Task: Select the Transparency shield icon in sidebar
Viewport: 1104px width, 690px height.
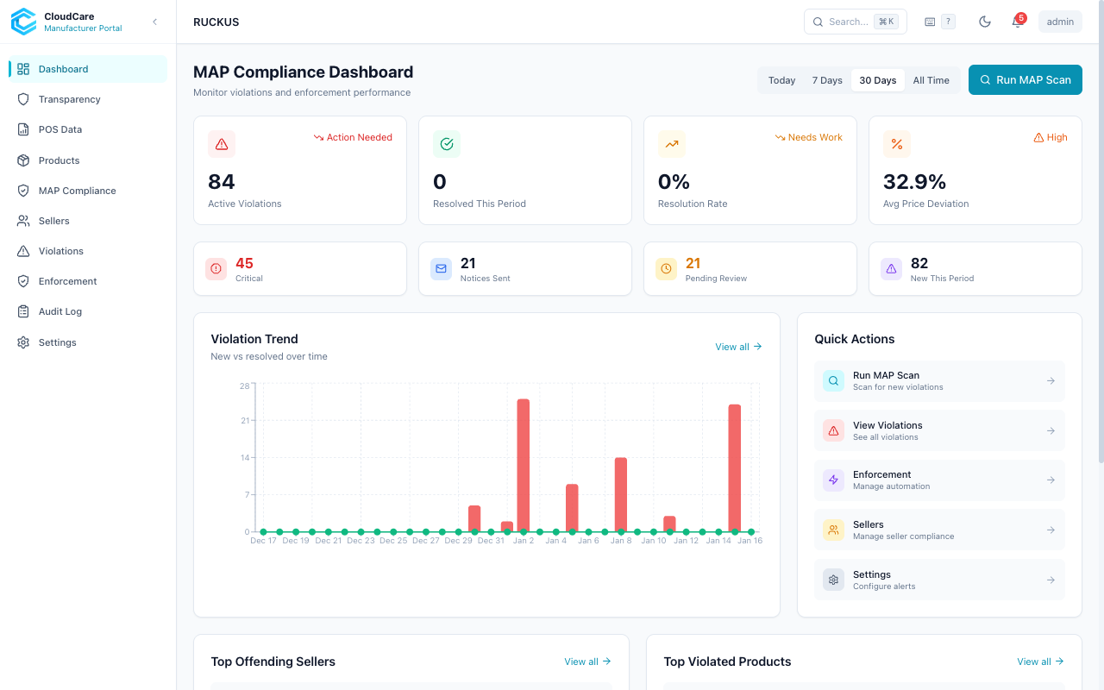Action: (x=23, y=98)
